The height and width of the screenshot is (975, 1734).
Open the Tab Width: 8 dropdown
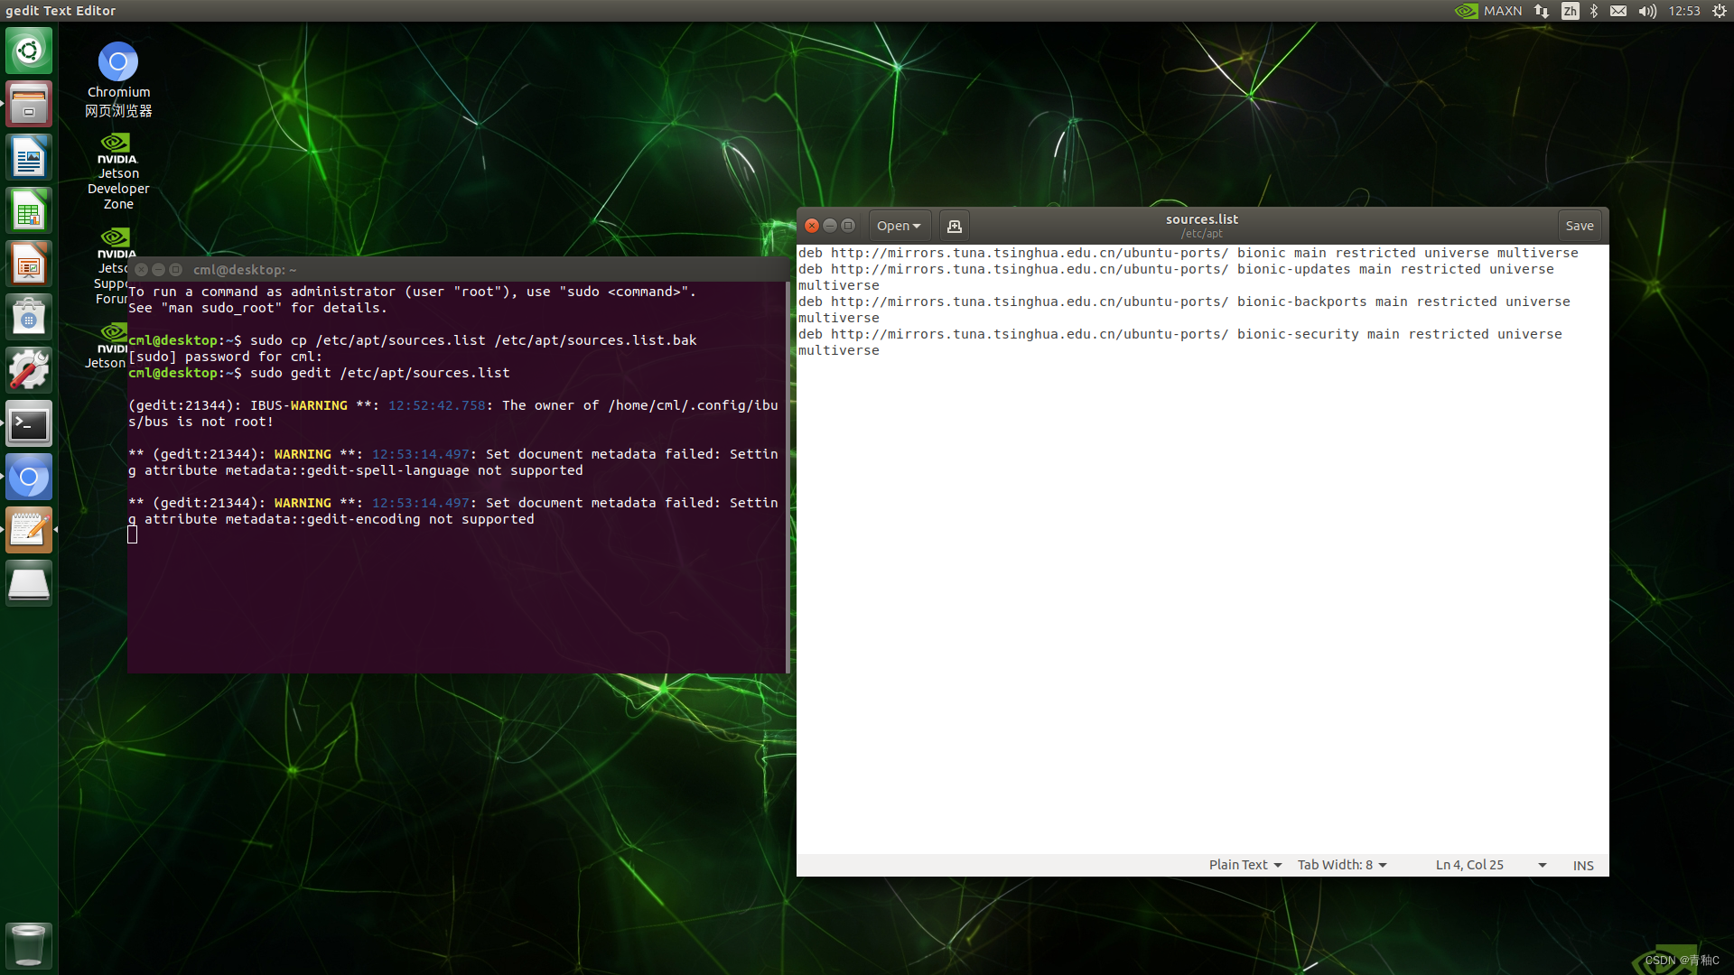pyautogui.click(x=1342, y=865)
